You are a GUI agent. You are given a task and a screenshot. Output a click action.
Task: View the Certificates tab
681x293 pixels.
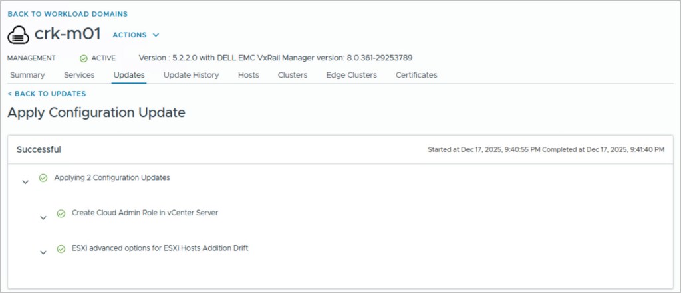click(x=416, y=75)
